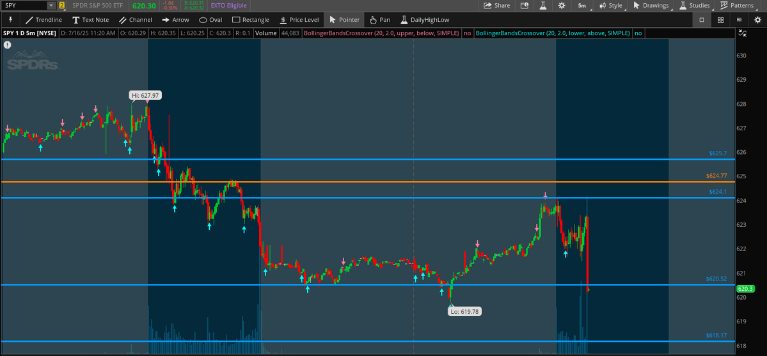This screenshot has width=767, height=356.
Task: Open the 5m timeframe dropdown
Action: click(583, 5)
